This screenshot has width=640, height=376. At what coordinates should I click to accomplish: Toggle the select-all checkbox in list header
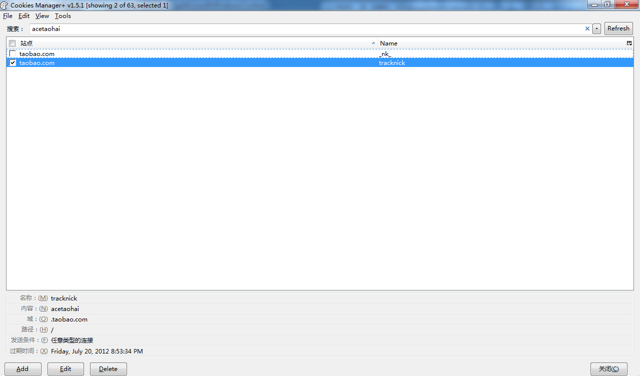click(12, 43)
